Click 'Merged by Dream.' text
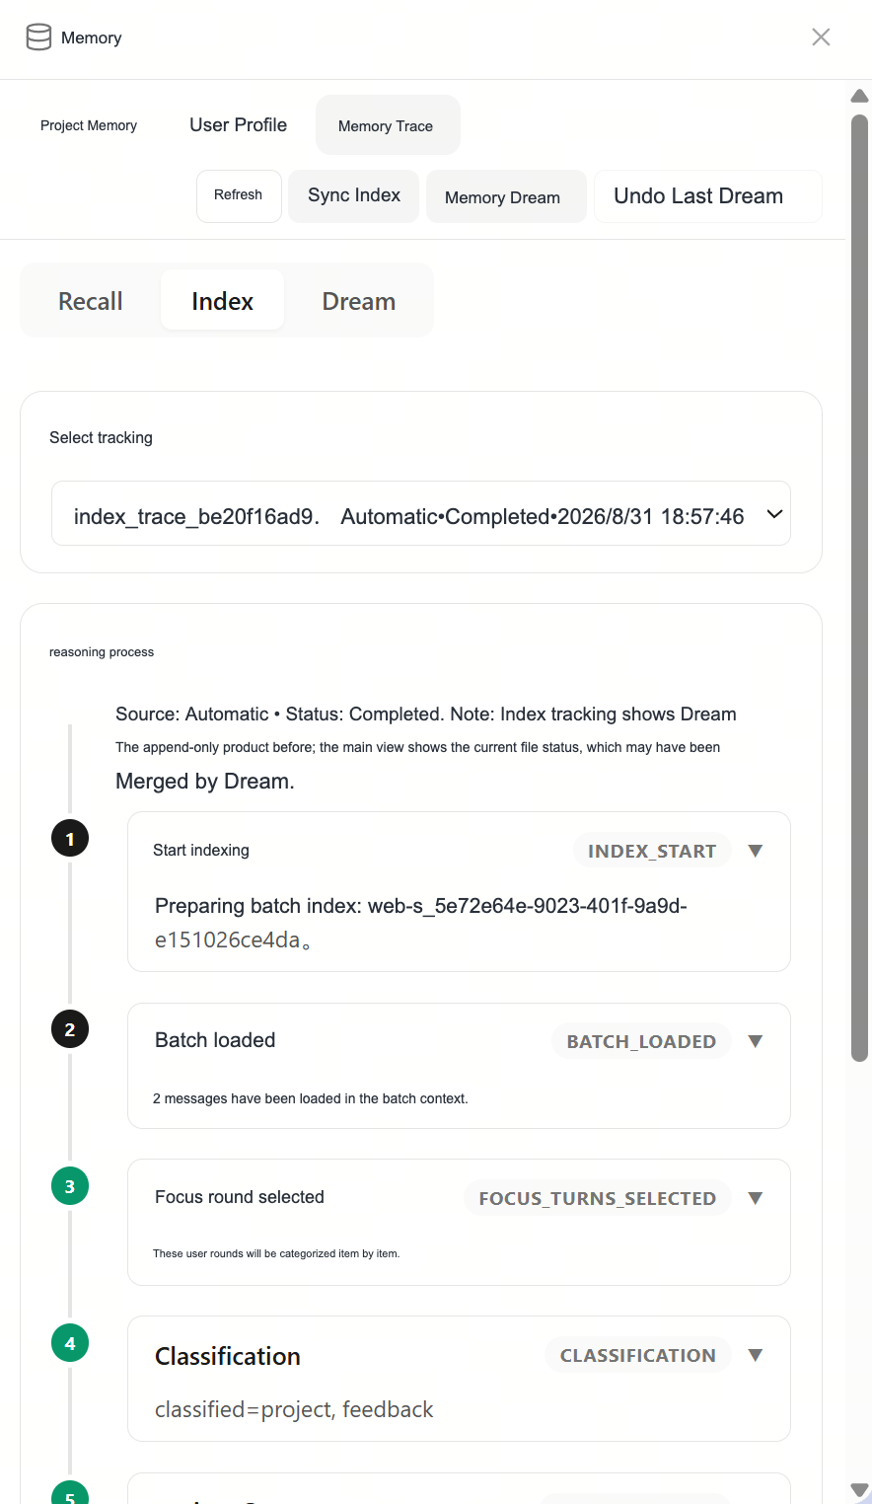Image resolution: width=872 pixels, height=1504 pixels. [205, 782]
